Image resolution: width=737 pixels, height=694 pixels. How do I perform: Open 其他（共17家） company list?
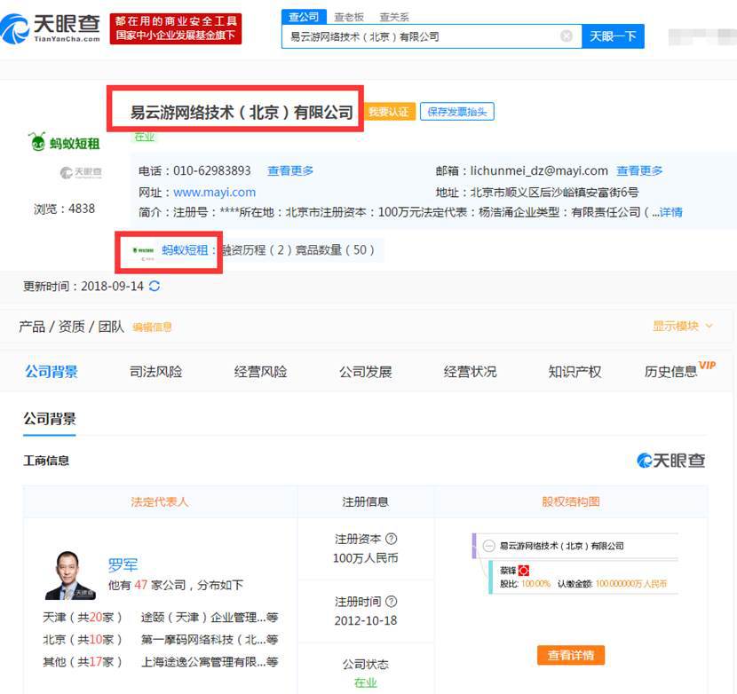click(x=83, y=661)
